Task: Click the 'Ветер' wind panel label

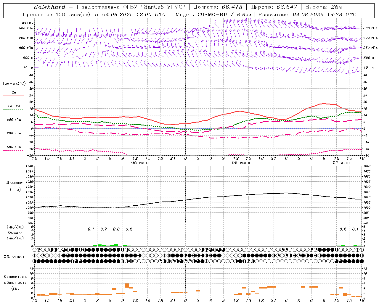Action: click(28, 22)
